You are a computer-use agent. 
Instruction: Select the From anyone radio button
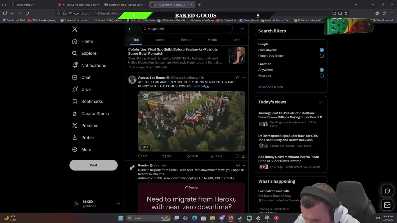(322, 50)
